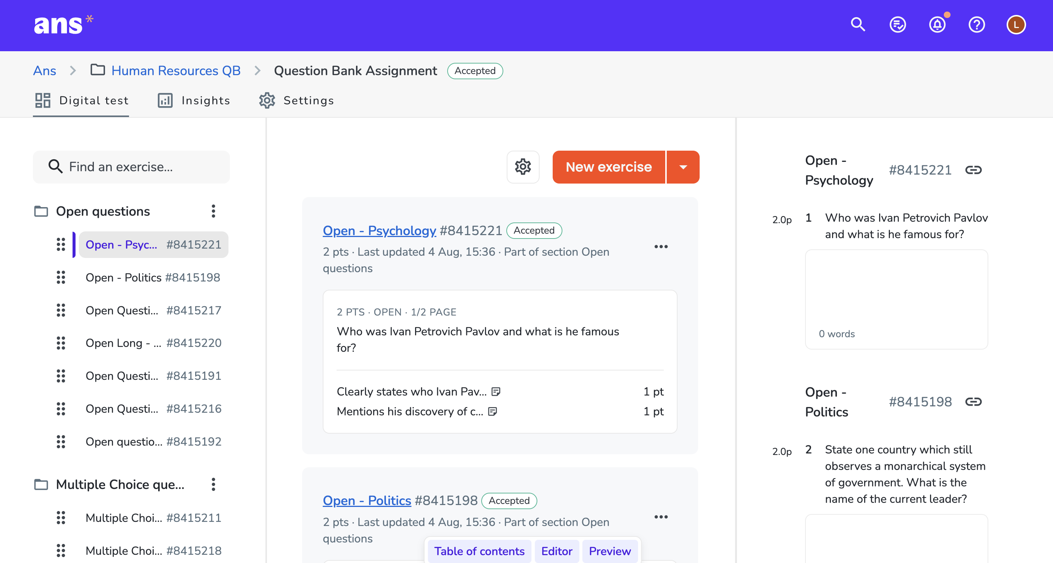Open the user avatar menu L
This screenshot has width=1053, height=563.
pos(1016,25)
